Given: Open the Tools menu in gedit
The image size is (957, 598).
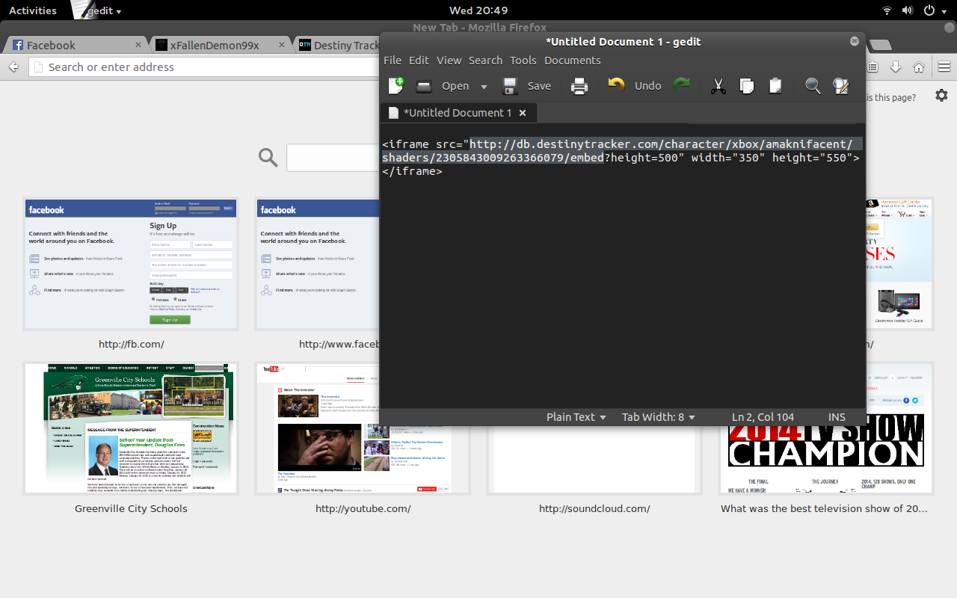Looking at the screenshot, I should tap(523, 61).
